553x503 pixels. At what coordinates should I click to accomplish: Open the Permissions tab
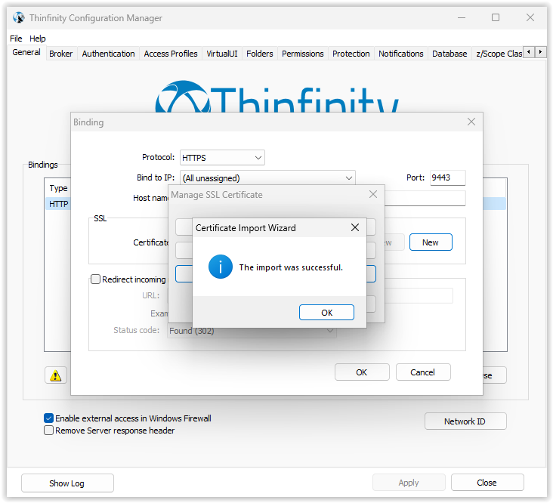303,54
